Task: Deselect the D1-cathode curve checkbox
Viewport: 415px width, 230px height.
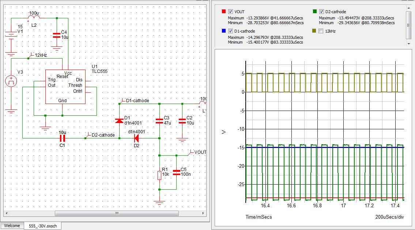Action: click(x=230, y=31)
